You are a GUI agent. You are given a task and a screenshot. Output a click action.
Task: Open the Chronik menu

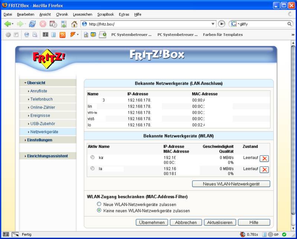pos(62,14)
